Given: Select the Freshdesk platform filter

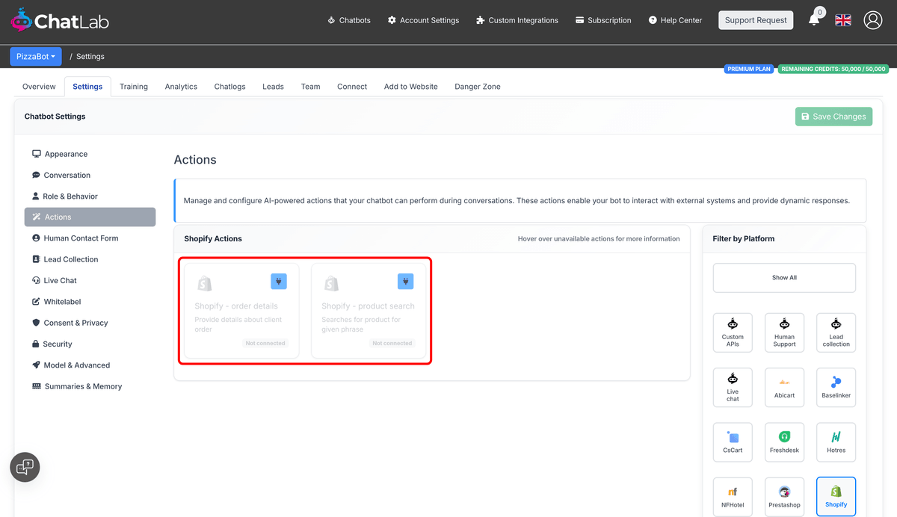Looking at the screenshot, I should [784, 442].
